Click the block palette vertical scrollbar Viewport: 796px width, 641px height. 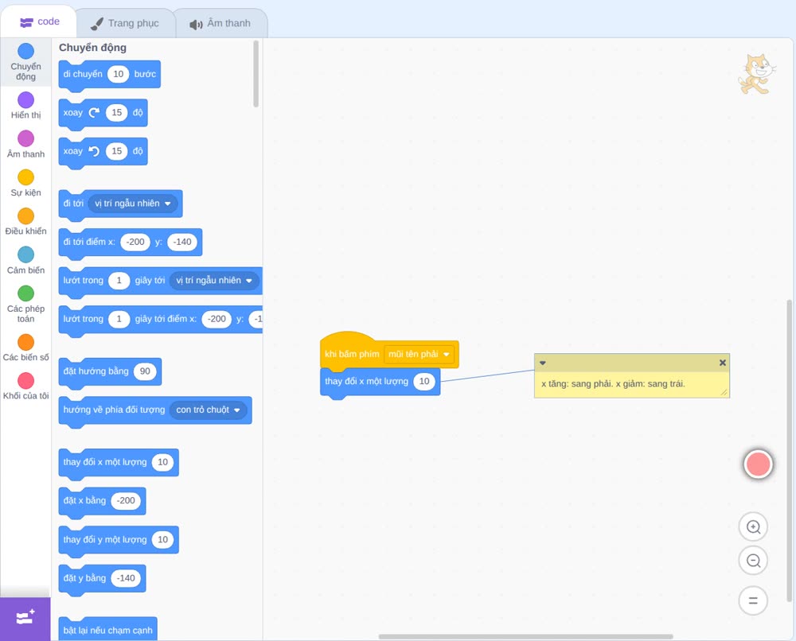[x=256, y=74]
